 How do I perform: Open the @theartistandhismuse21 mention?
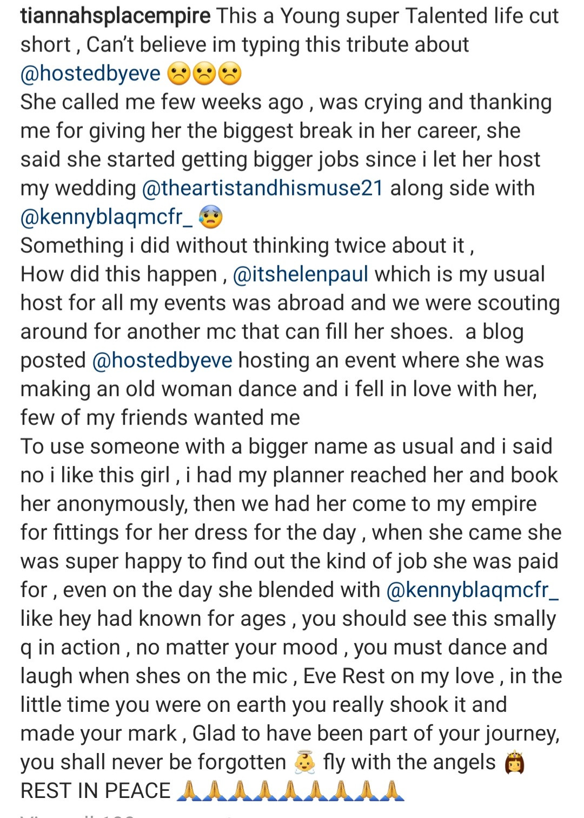262,188
